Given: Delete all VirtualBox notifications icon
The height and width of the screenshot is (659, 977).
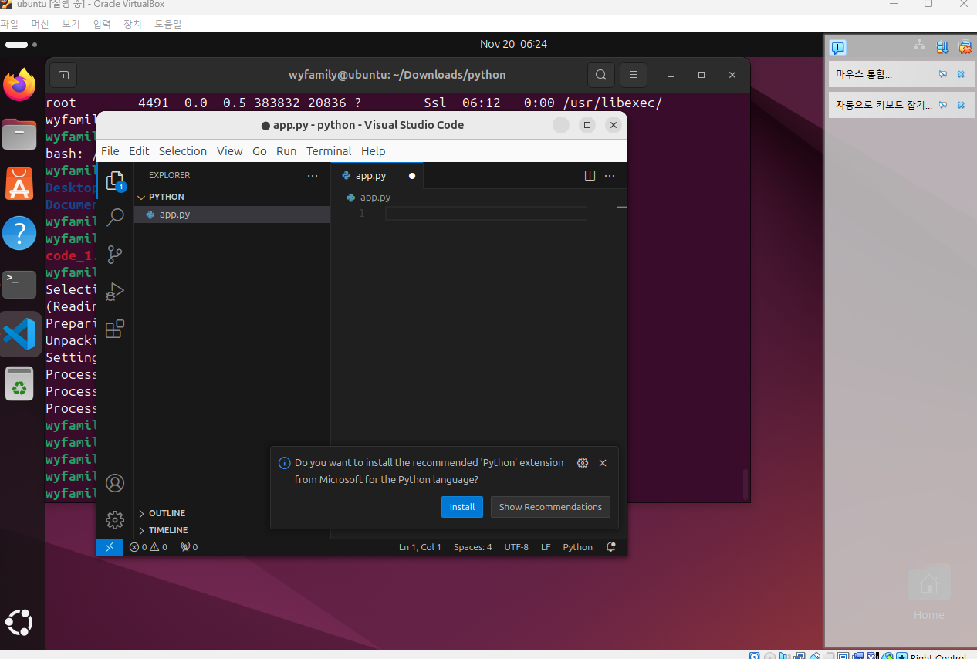Looking at the screenshot, I should pos(965,48).
